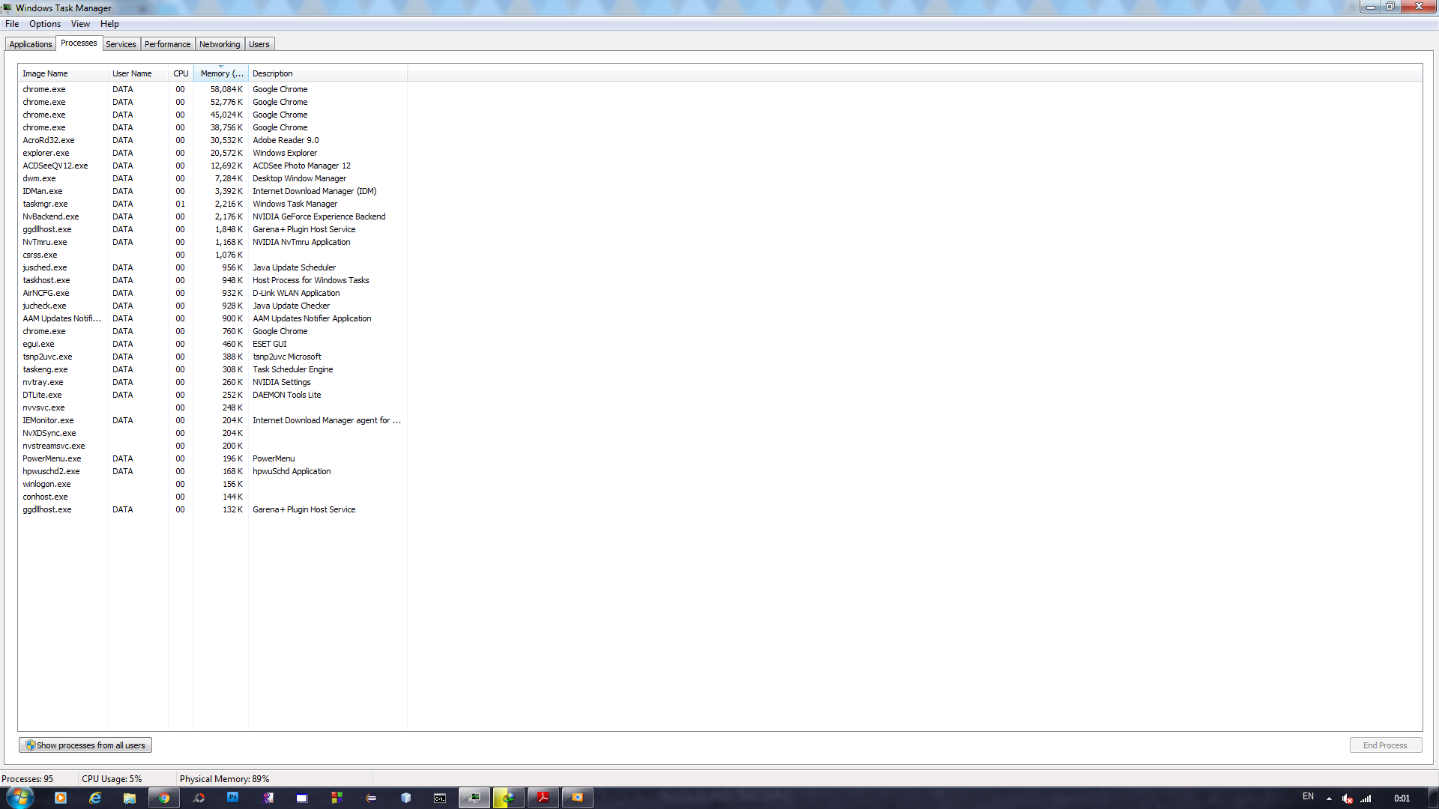Screen dimensions: 1439x809
Task: Select the AirNCFG.exe process
Action: [212, 293]
